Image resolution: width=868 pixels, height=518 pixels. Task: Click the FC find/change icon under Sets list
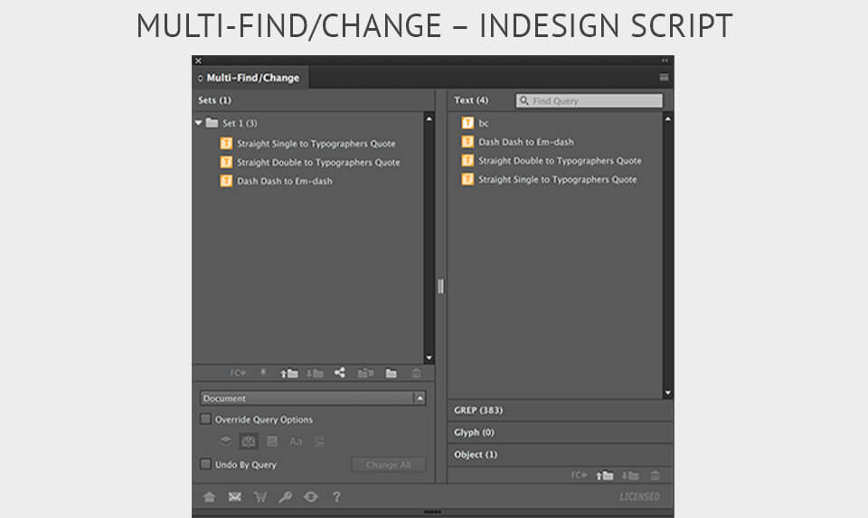238,373
